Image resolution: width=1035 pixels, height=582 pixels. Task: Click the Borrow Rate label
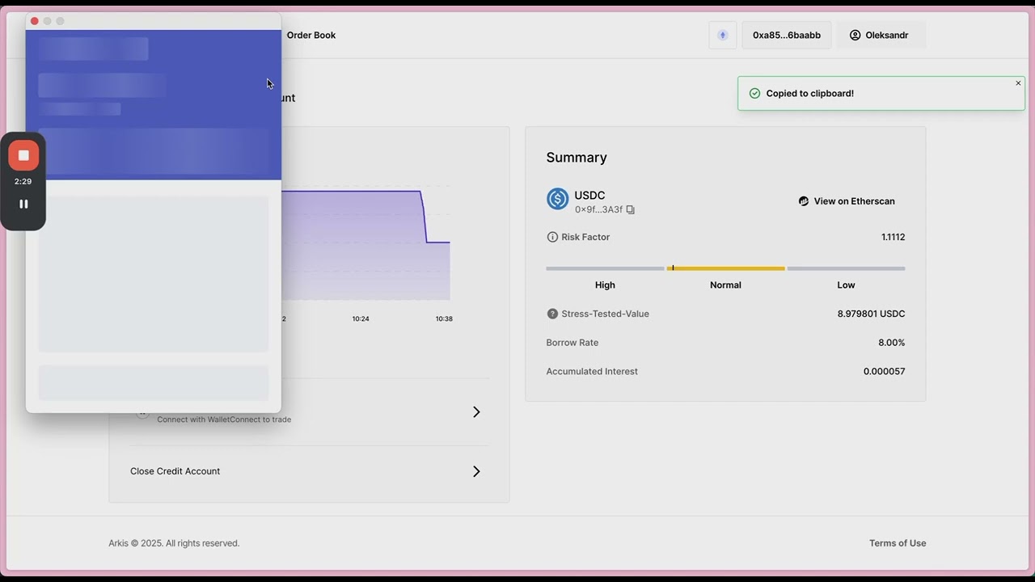(572, 343)
